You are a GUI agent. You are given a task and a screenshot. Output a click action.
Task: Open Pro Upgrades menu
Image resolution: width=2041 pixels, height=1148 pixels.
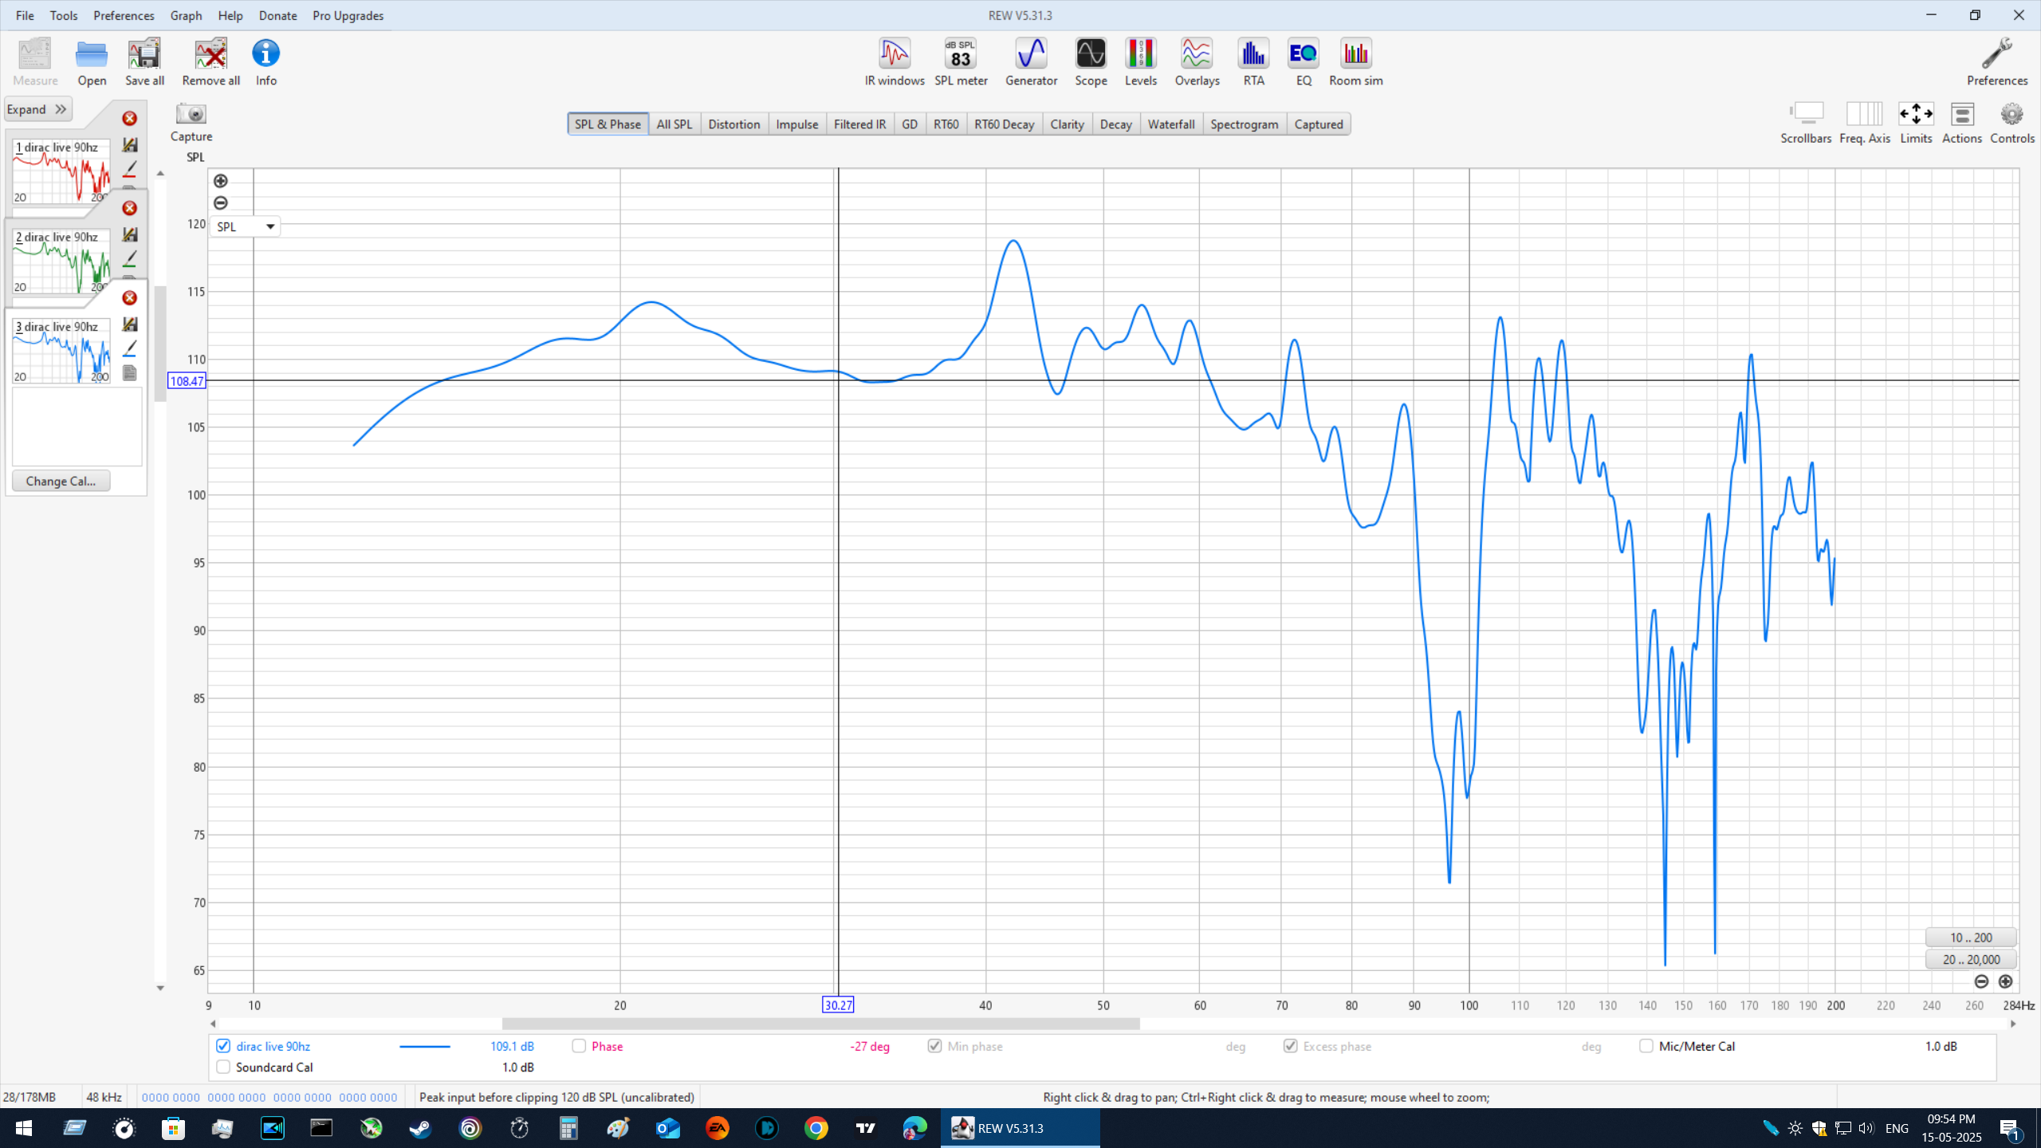point(348,15)
